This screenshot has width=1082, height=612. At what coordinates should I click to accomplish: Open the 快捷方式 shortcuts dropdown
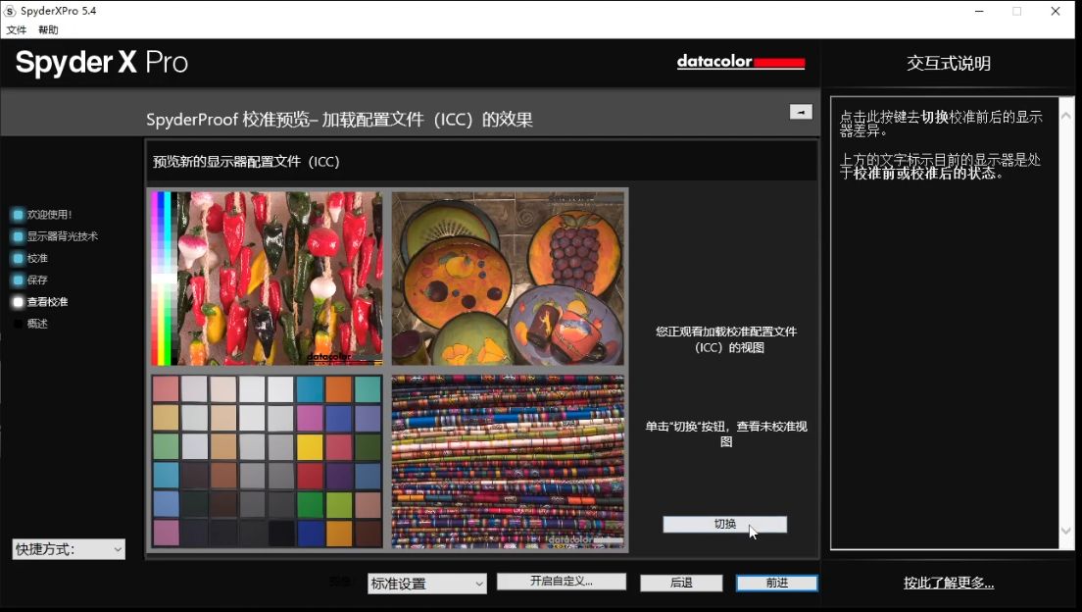point(69,549)
